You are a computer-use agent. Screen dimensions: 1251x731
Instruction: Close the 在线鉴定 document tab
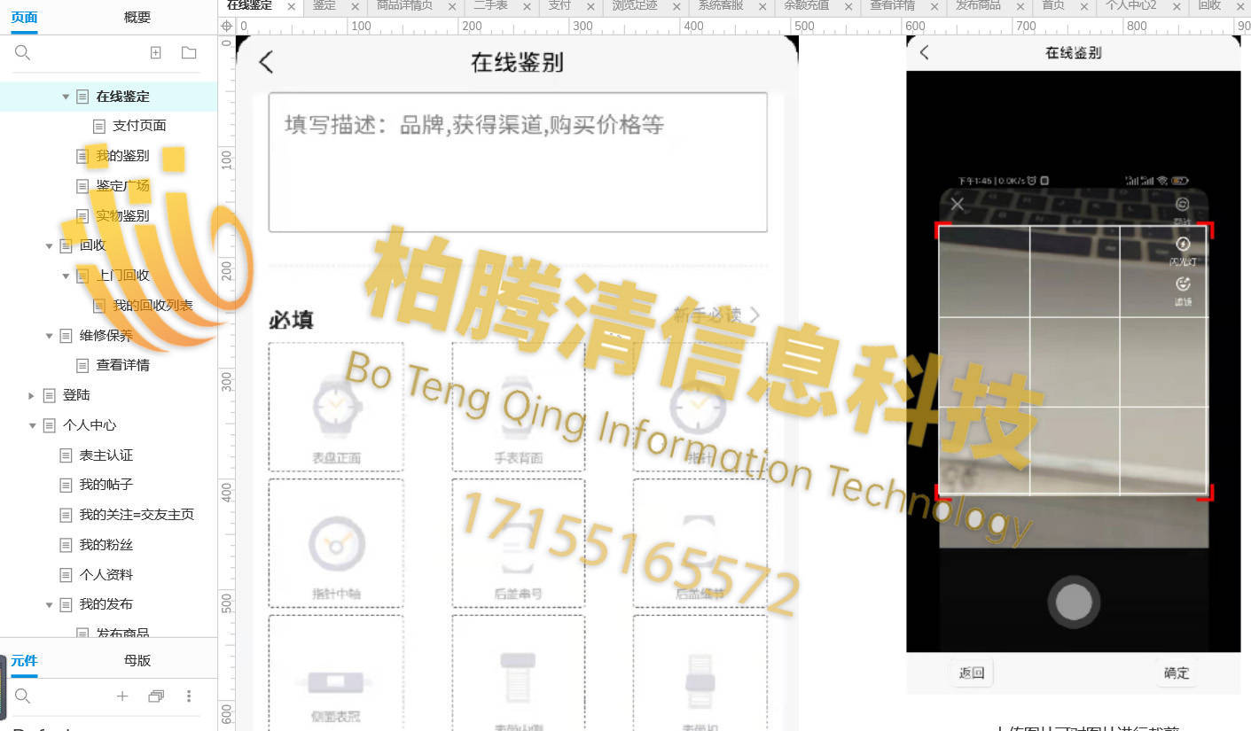pos(291,6)
